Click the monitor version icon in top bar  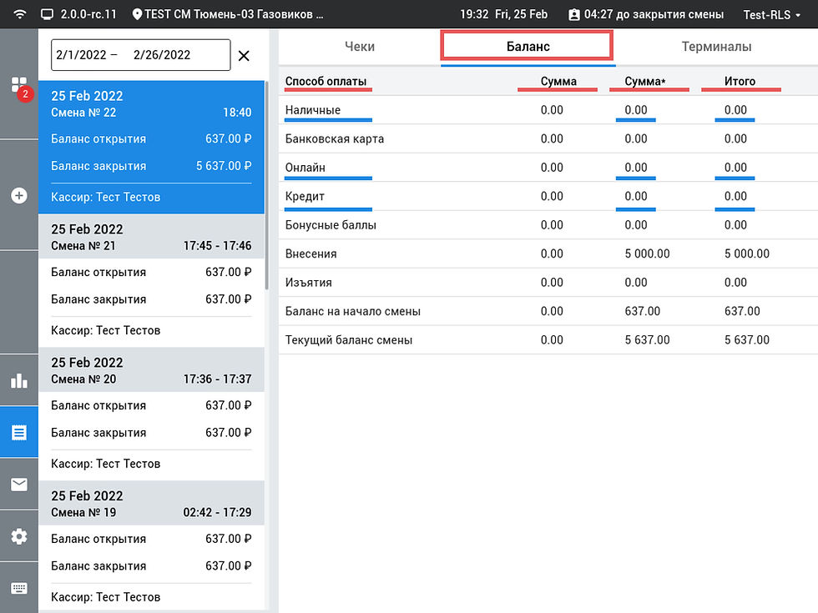tap(48, 14)
